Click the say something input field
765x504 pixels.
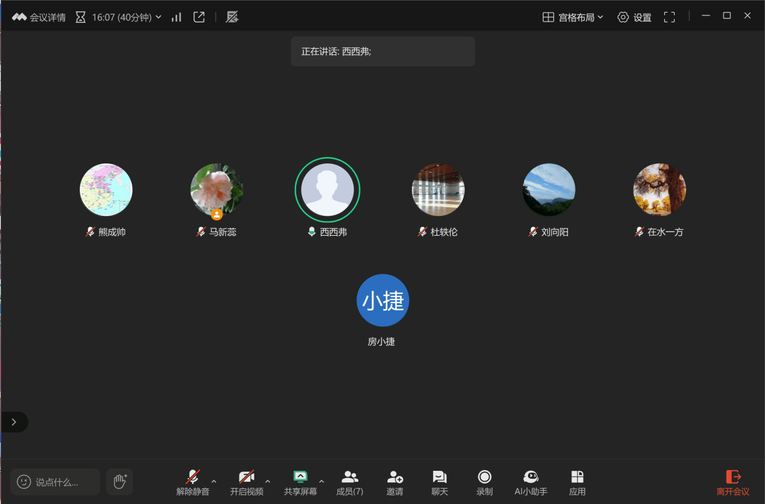point(56,482)
